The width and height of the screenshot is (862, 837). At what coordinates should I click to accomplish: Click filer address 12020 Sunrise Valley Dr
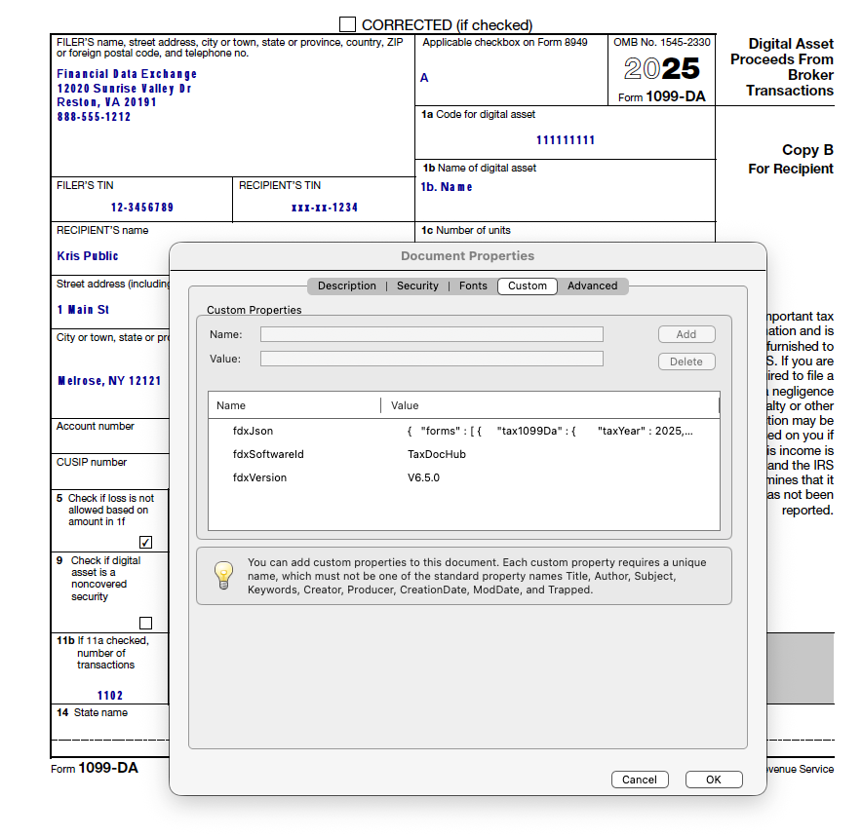tap(124, 89)
